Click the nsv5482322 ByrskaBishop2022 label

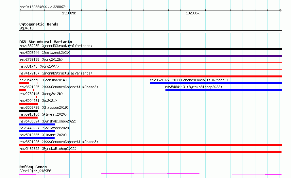48,149
